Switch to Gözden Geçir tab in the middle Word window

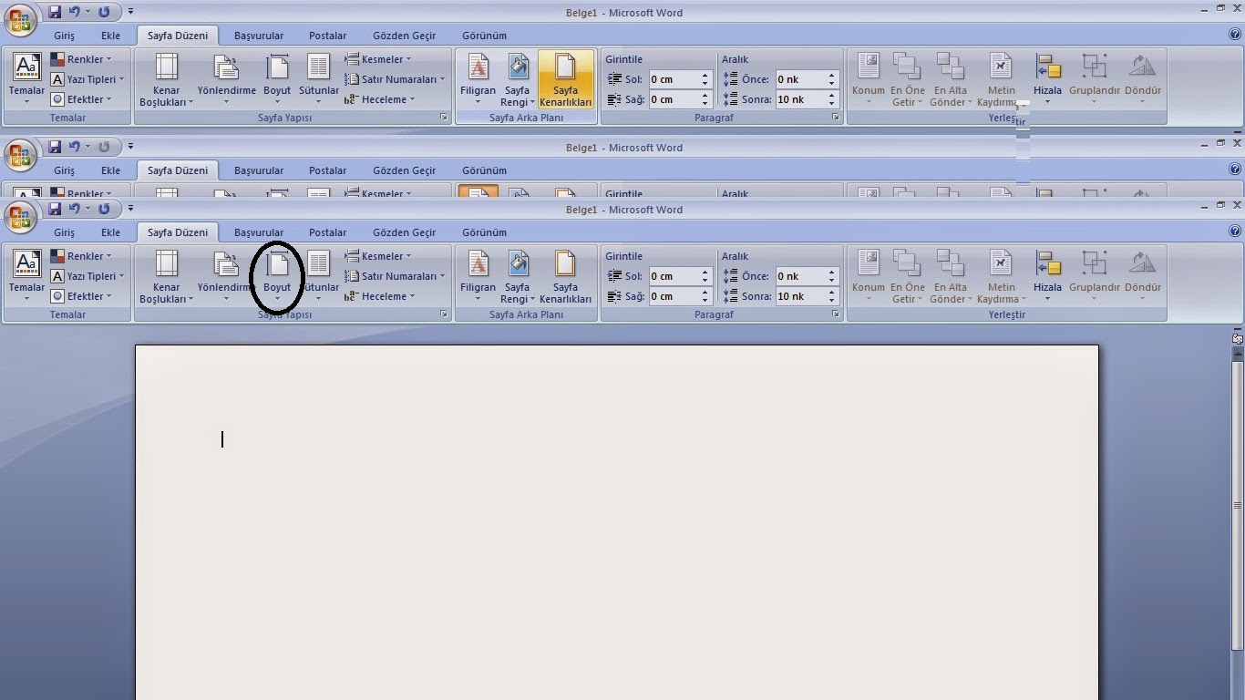click(x=405, y=170)
